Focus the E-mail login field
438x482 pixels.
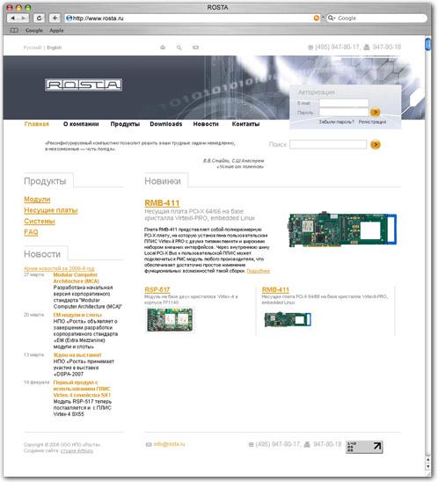click(344, 103)
